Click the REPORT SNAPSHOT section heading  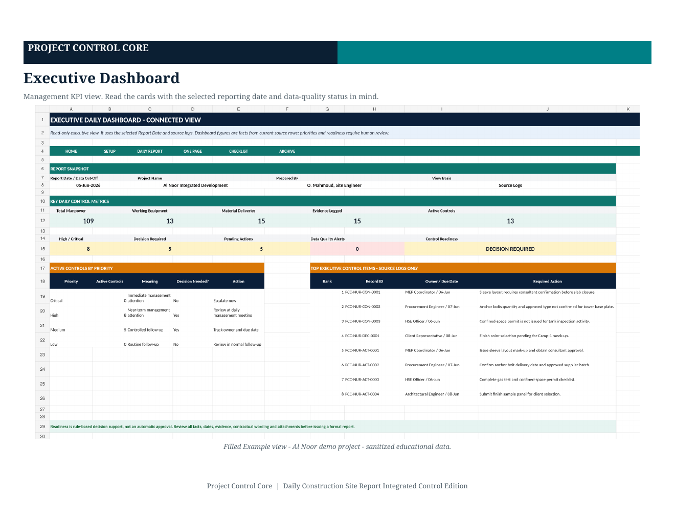point(333,169)
